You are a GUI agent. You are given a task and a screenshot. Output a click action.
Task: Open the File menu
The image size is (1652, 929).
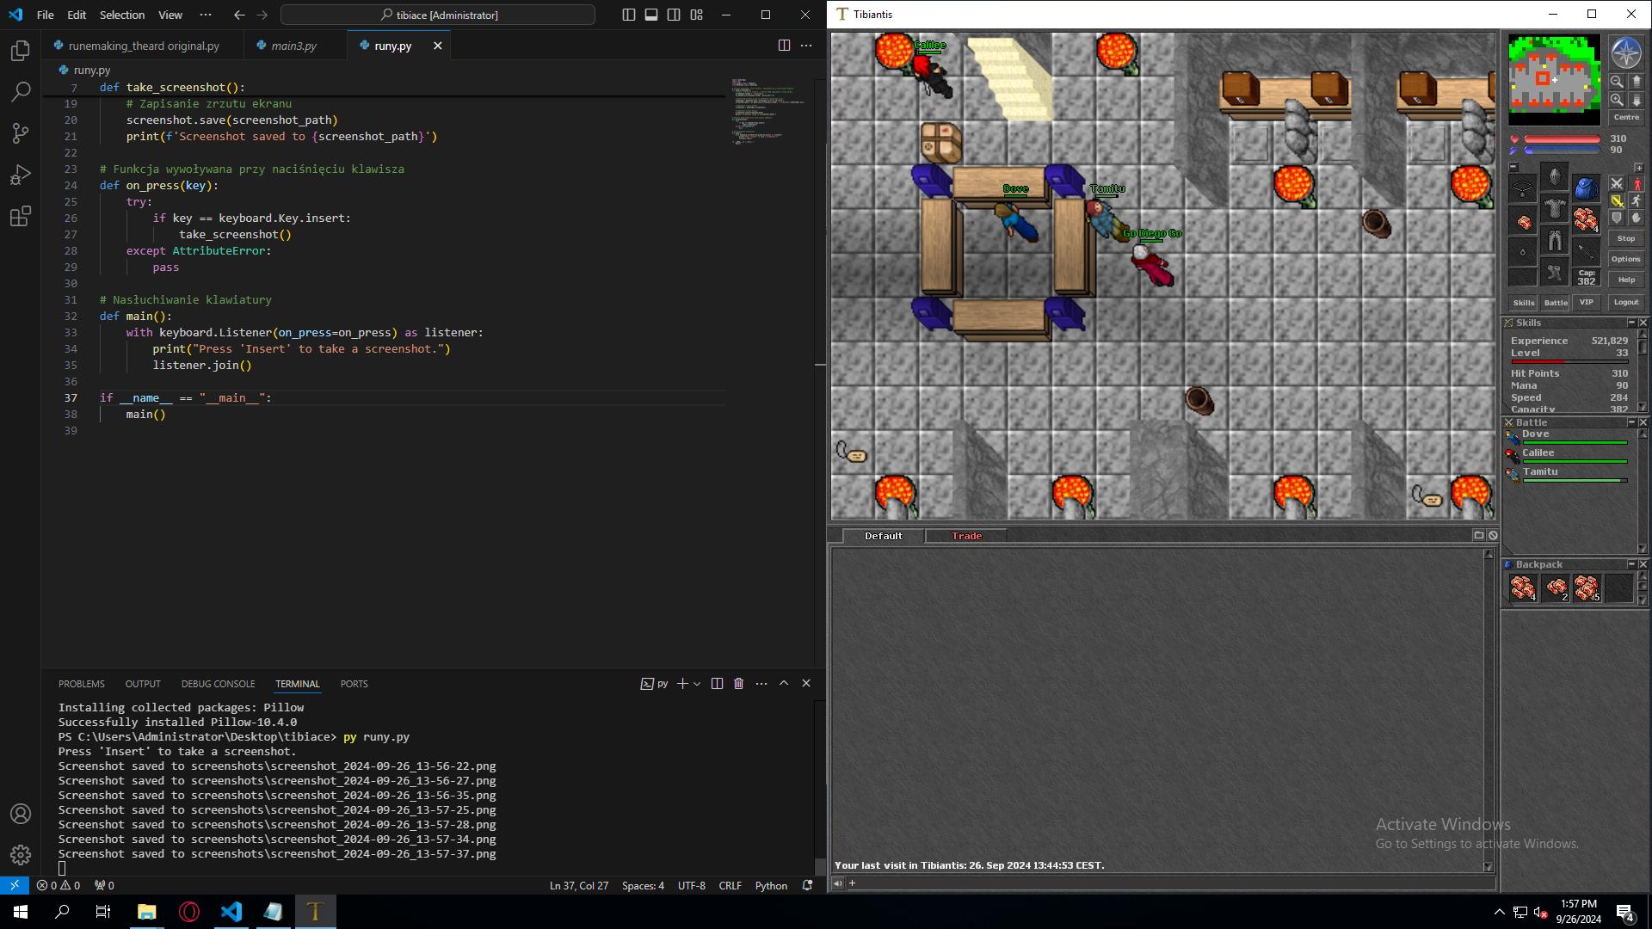pos(46,15)
